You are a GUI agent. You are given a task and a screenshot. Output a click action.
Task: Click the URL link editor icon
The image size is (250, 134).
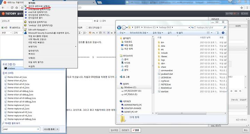pos(93,33)
